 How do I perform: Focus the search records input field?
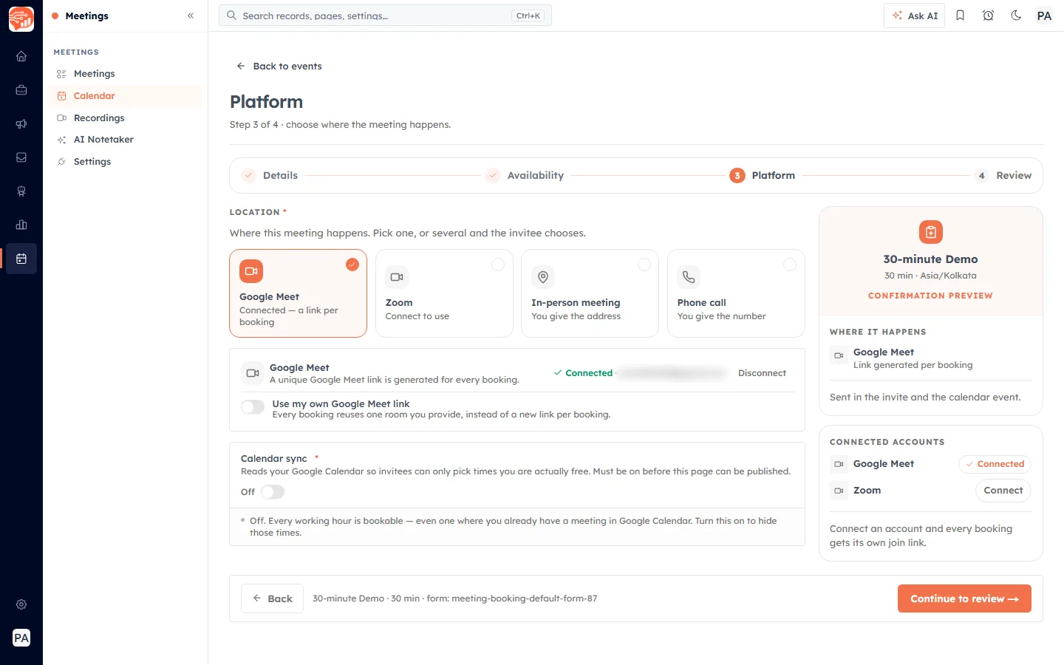385,16
